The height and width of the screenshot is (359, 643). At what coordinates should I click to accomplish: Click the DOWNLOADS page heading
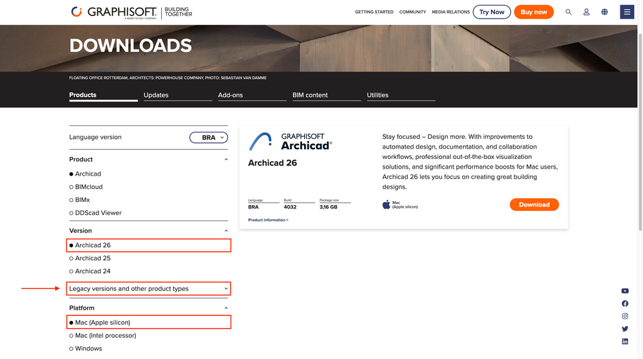click(x=130, y=46)
